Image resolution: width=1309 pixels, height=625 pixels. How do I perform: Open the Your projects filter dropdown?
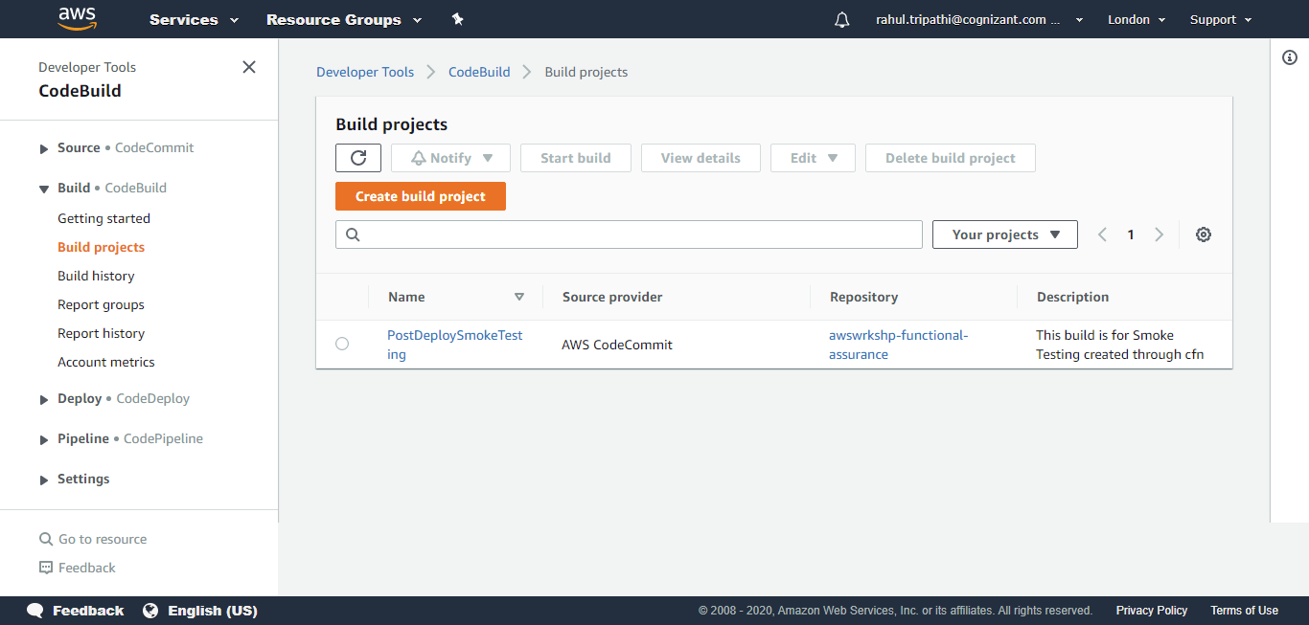point(1005,234)
